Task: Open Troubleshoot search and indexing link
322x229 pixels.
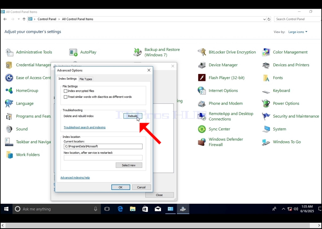Action: (x=84, y=127)
